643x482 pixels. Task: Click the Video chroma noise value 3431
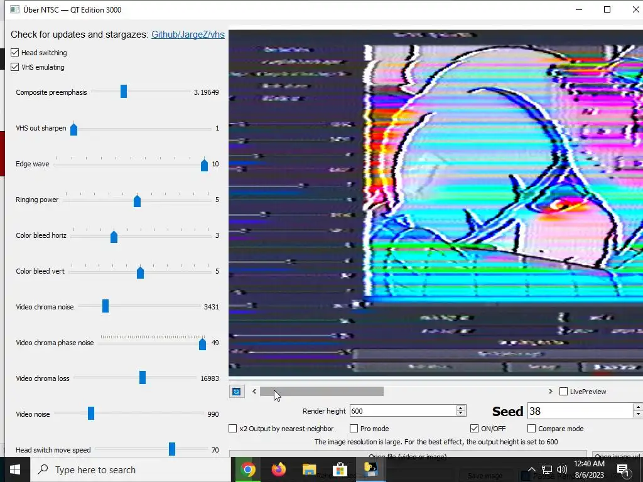click(x=211, y=307)
